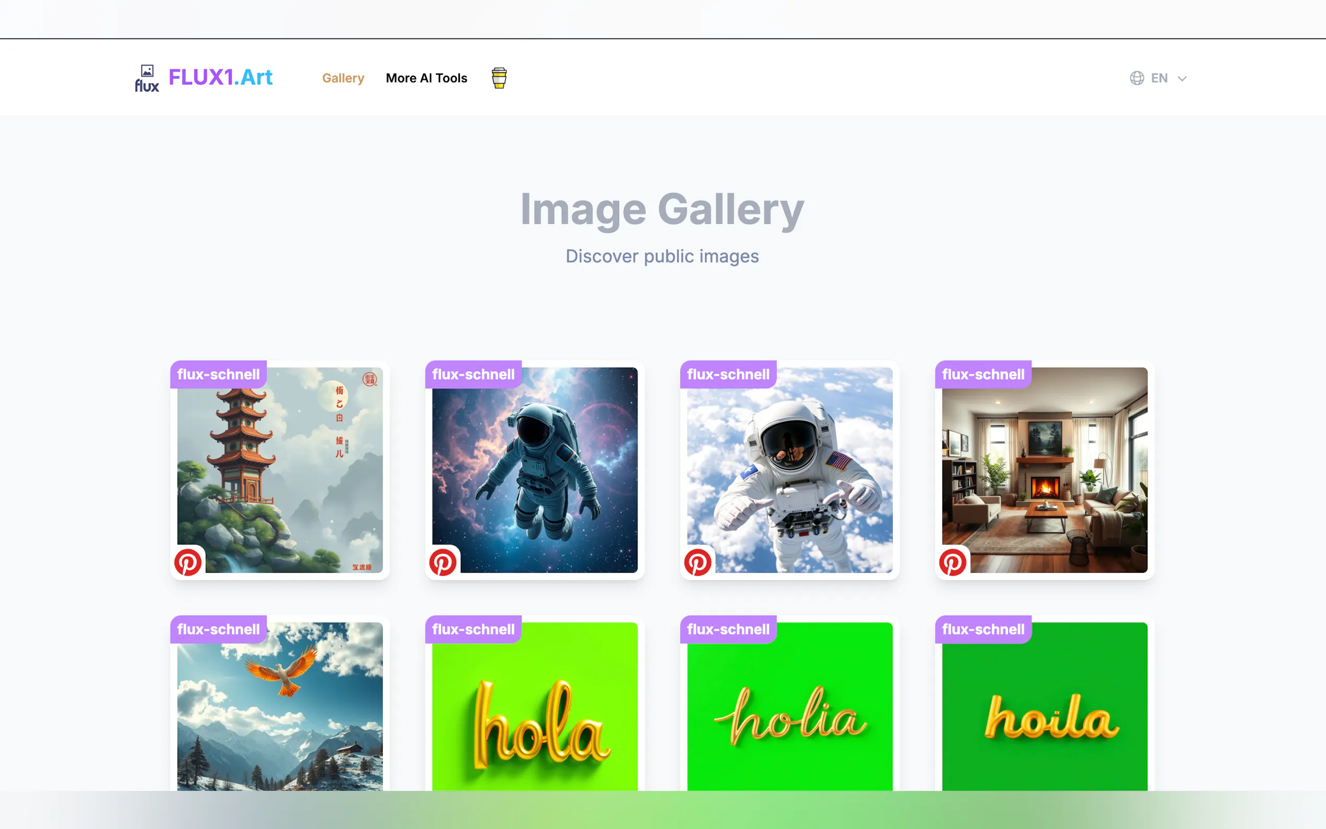The image size is (1326, 829).
Task: Click flux-schnell tag on pagoda image
Action: coord(218,374)
